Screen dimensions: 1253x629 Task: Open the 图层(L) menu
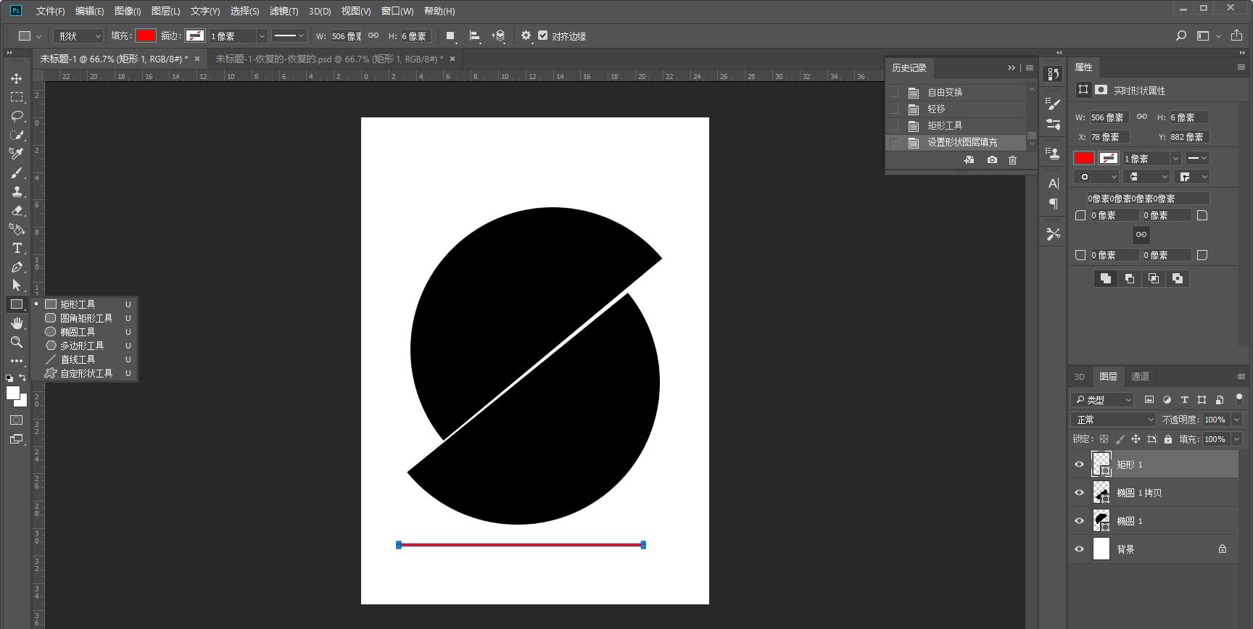coord(165,11)
